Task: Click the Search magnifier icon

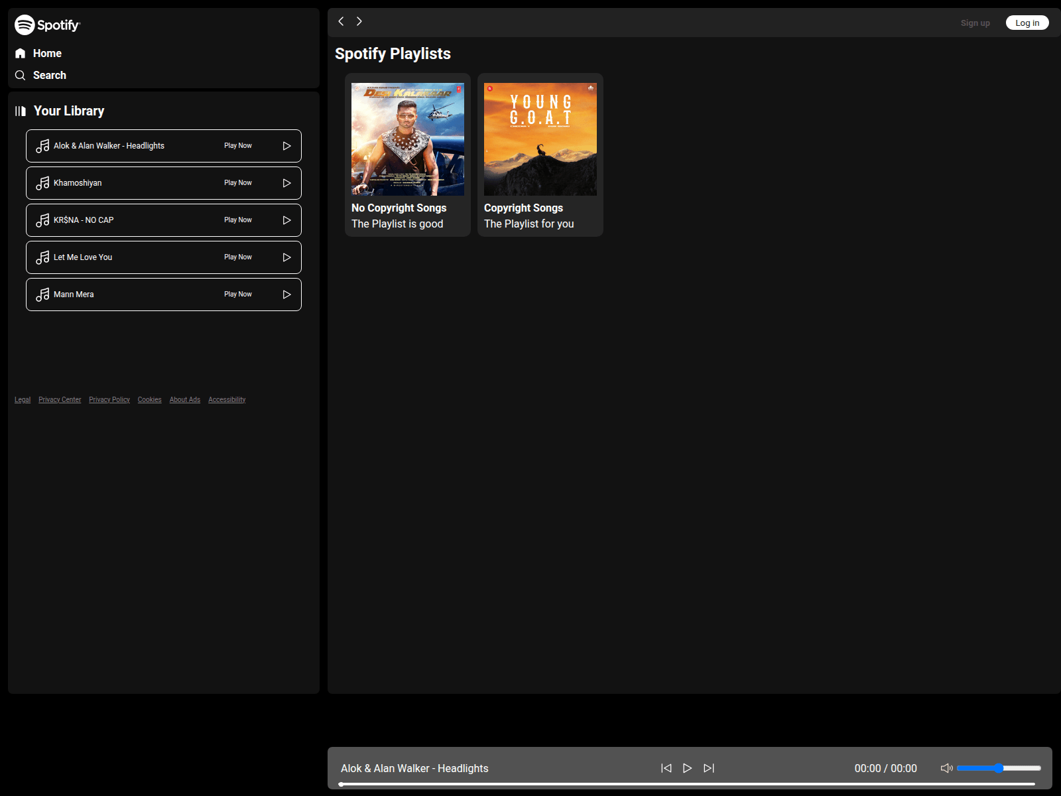Action: (x=21, y=75)
